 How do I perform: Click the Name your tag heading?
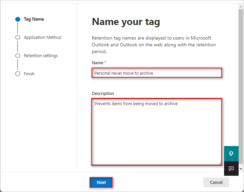pyautogui.click(x=126, y=22)
